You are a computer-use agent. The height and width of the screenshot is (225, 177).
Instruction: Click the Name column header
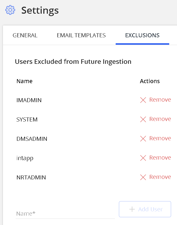(24, 81)
